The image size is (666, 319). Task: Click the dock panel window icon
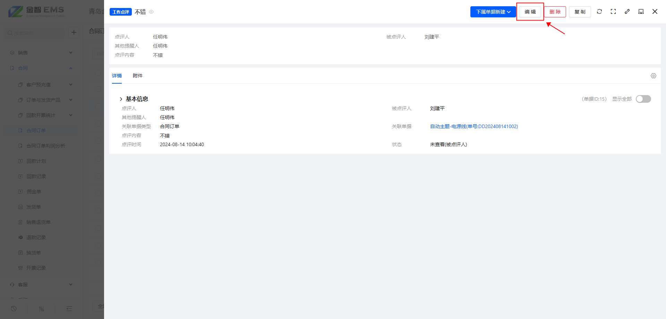[x=641, y=11]
